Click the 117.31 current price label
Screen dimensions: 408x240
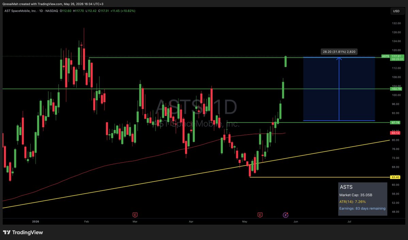397,56
